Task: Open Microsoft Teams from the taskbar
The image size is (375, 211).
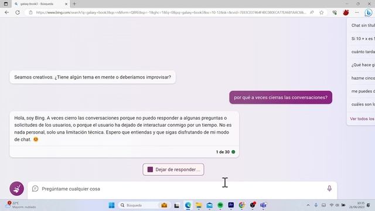Action: (263, 205)
